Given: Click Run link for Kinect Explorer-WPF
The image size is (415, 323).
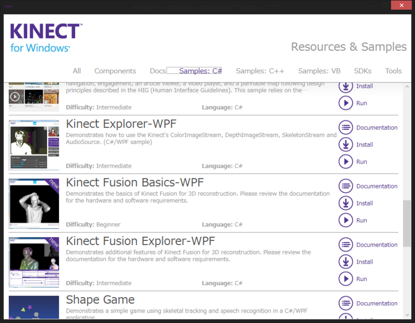Looking at the screenshot, I should pyautogui.click(x=362, y=162).
